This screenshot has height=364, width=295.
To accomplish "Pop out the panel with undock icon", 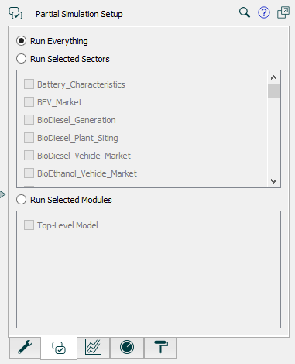I will 283,12.
